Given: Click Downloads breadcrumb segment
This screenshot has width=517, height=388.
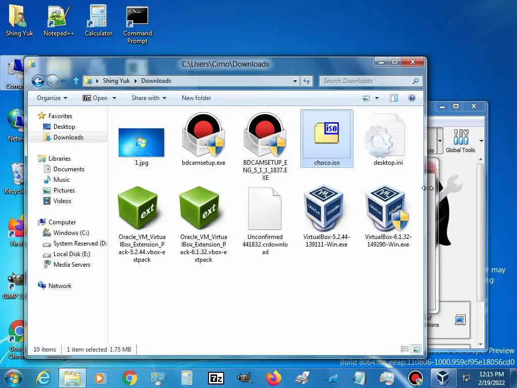Looking at the screenshot, I should 157,81.
